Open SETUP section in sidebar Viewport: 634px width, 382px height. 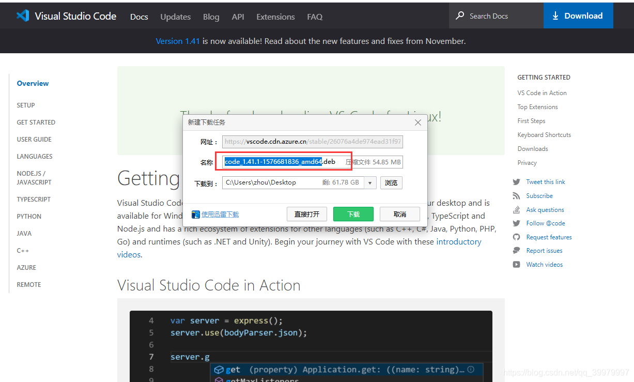click(26, 105)
